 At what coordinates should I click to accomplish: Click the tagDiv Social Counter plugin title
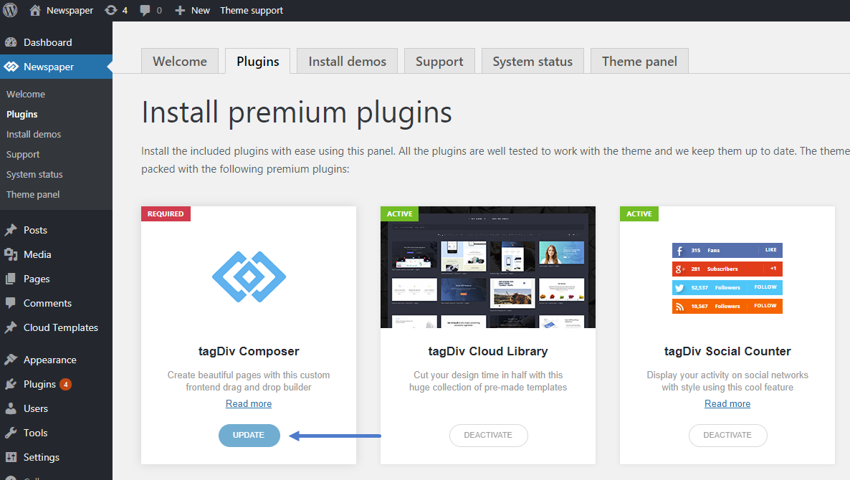click(x=727, y=351)
